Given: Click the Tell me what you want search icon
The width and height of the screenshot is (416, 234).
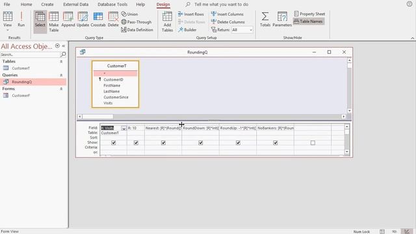Looking at the screenshot, I should [x=188, y=5].
